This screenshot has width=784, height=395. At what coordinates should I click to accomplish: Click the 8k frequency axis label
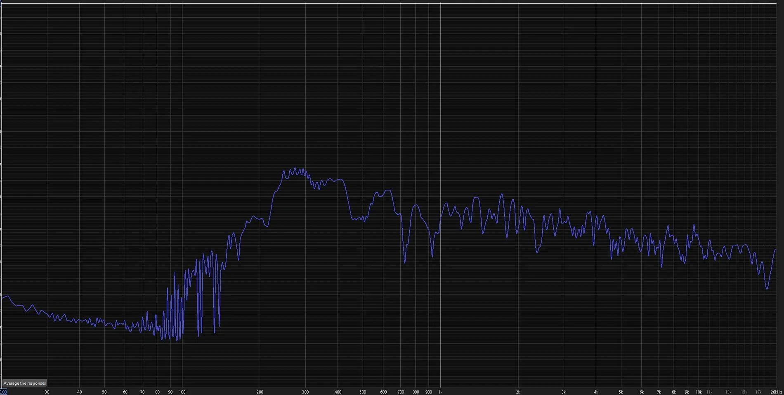[674, 392]
